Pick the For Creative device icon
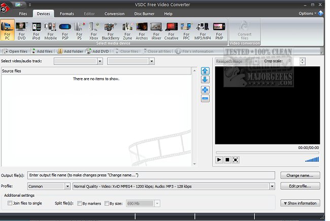The image size is (330, 221). [171, 31]
